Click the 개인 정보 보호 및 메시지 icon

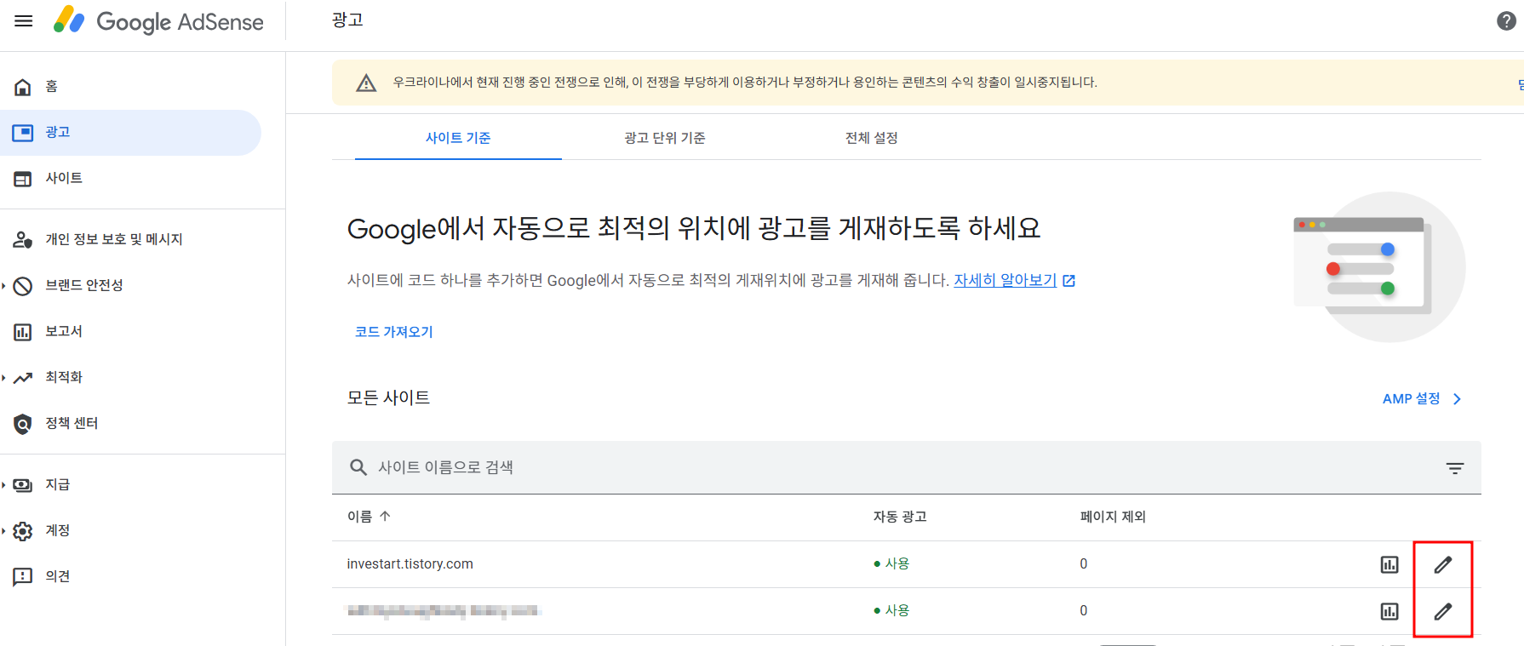coord(23,240)
